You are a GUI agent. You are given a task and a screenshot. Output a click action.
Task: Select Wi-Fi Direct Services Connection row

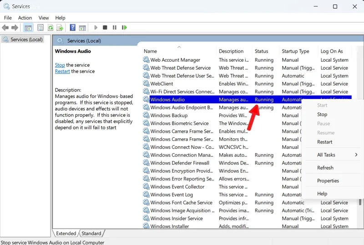click(247, 92)
